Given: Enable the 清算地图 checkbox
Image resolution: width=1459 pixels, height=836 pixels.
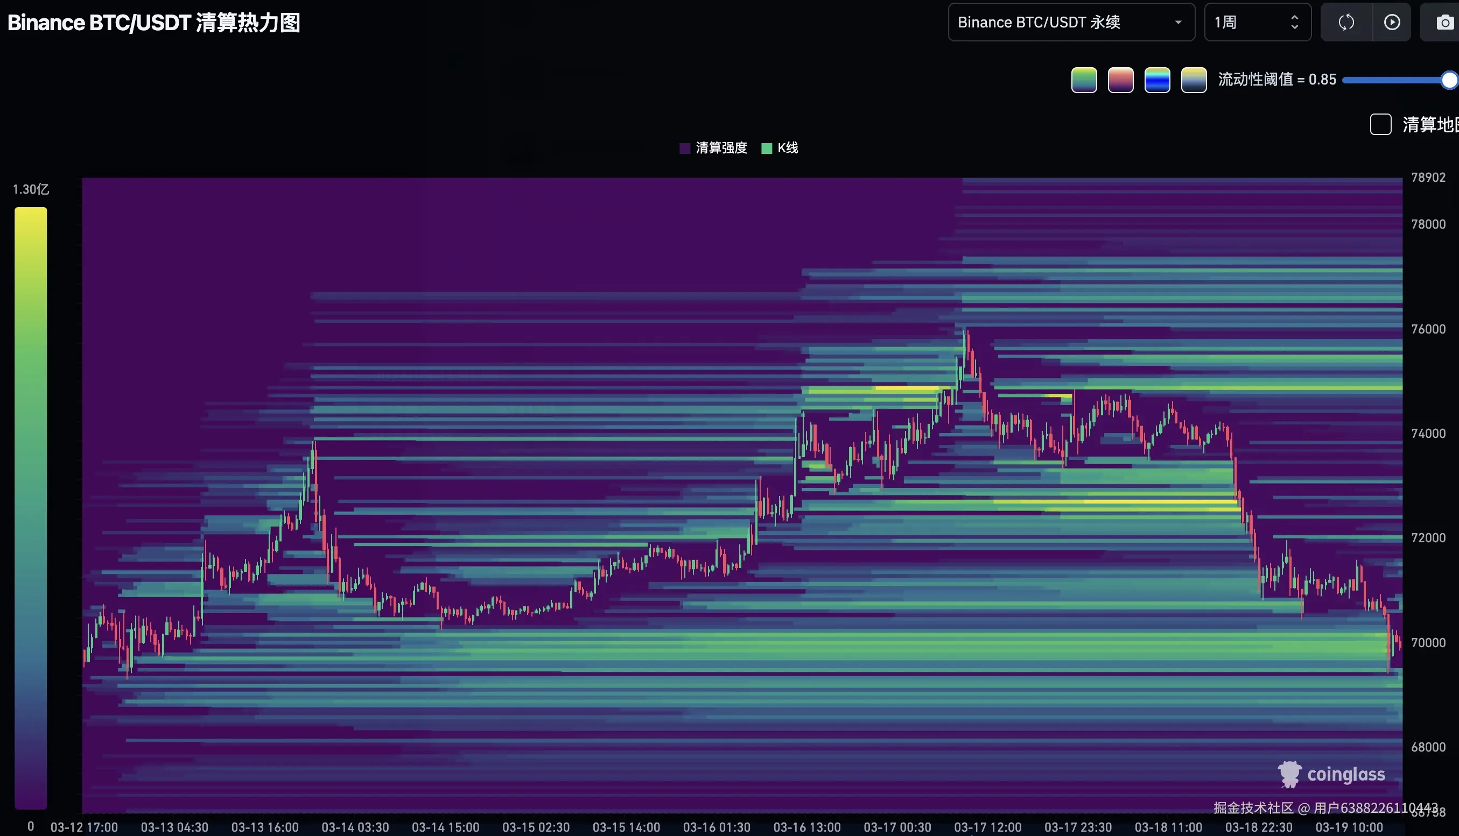Looking at the screenshot, I should pos(1380,124).
